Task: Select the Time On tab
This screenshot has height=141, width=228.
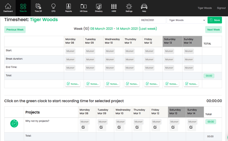Action: [23, 8]
